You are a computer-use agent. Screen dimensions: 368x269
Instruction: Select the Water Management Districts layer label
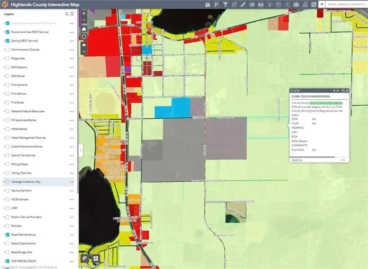tap(28, 138)
